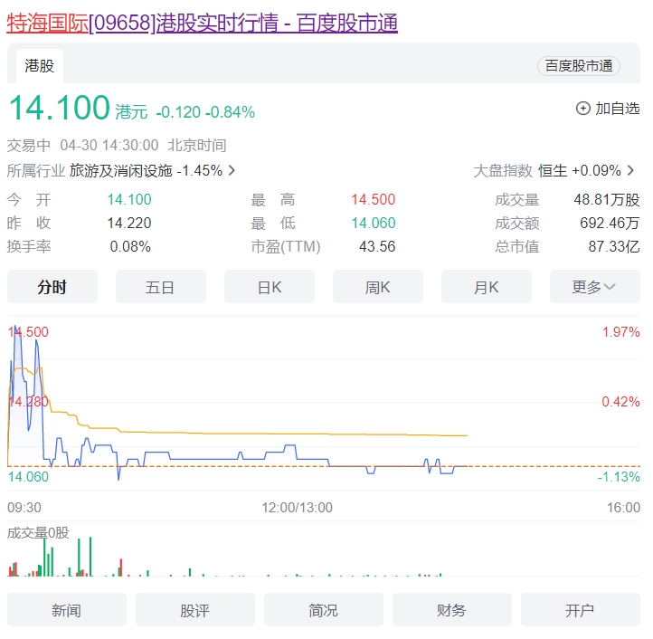Open the 股评 section button
Viewport: 653px width, 639px height.
(x=194, y=610)
